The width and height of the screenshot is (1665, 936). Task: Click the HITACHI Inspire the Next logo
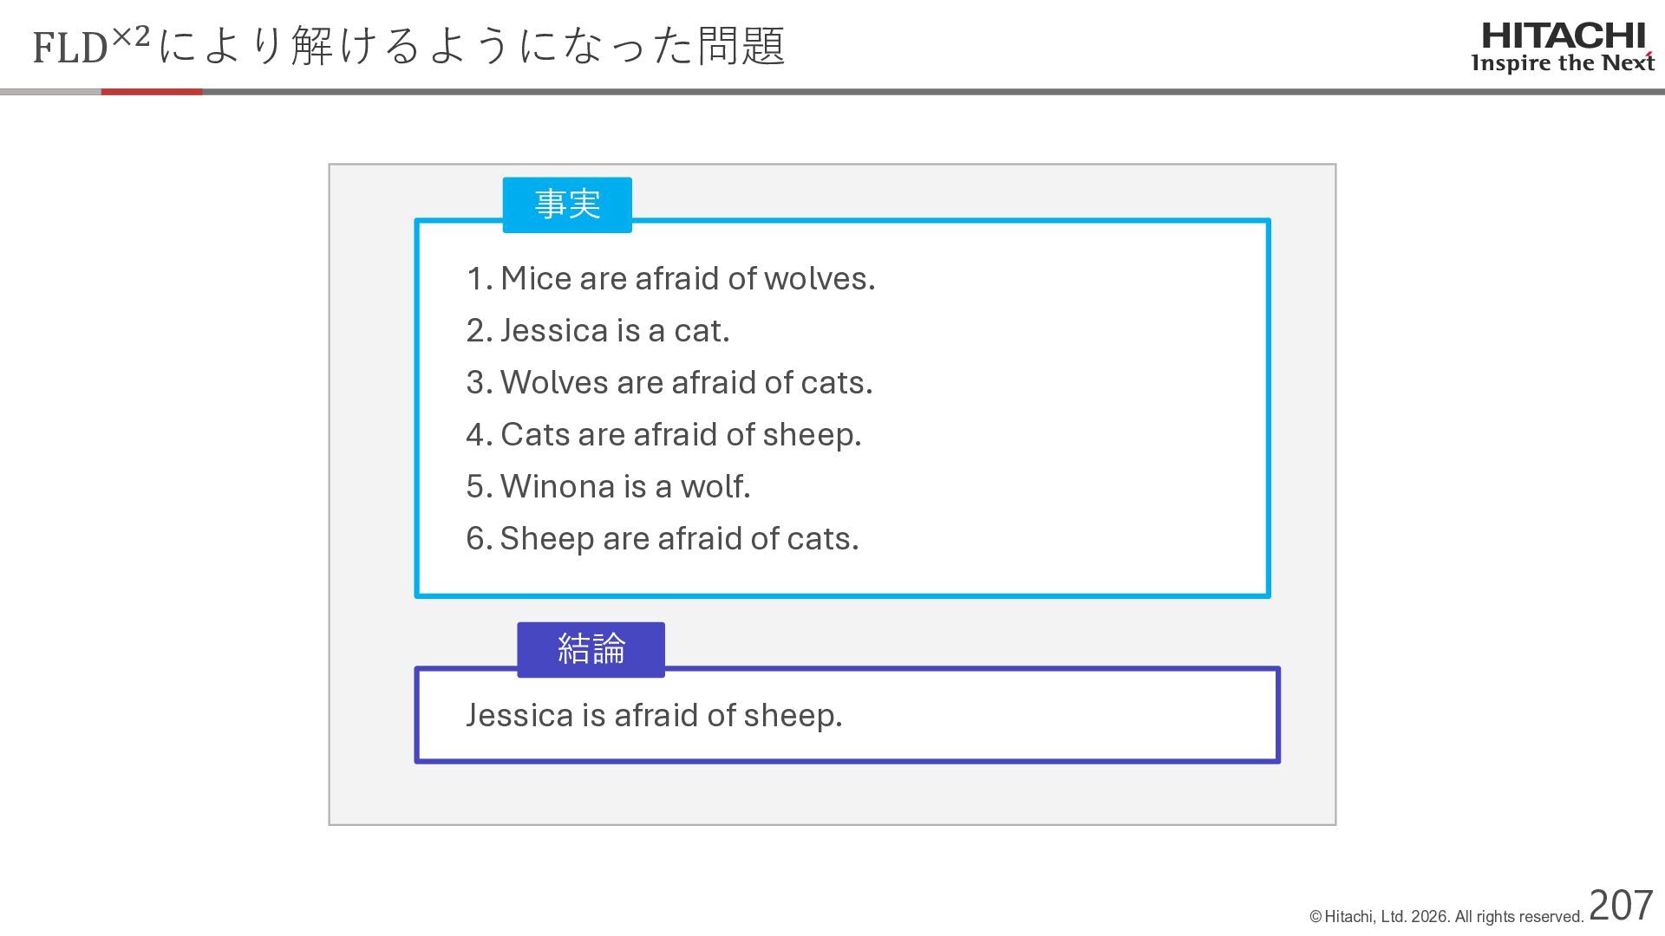pos(1563,48)
